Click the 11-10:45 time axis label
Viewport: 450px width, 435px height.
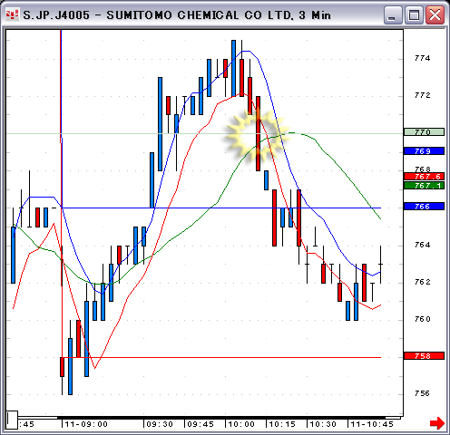(372, 424)
